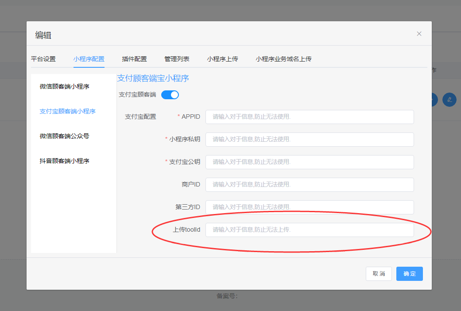Toggle the 支付宝顾客端 switch off

170,95
